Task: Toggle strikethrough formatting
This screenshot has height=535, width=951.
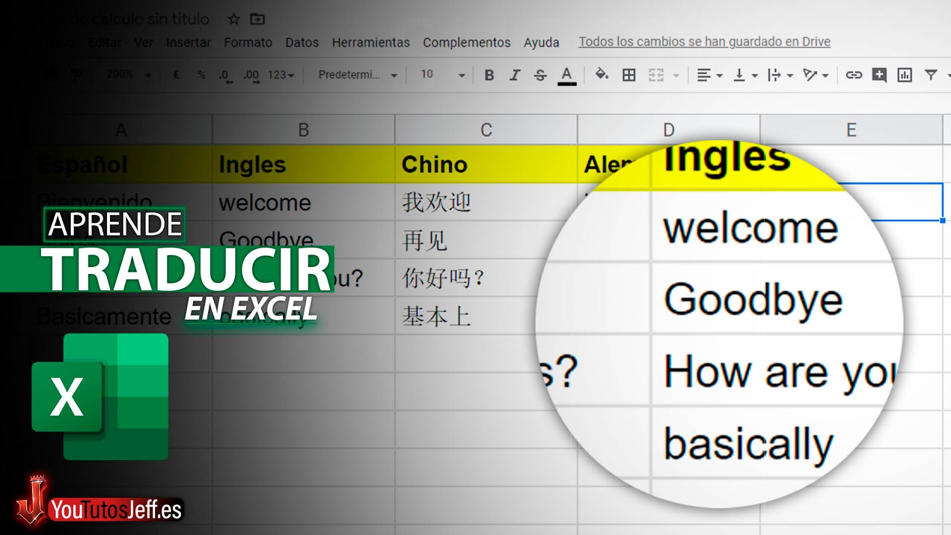Action: 540,75
